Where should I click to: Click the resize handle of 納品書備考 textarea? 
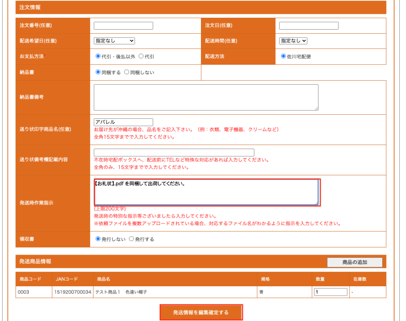point(316,108)
